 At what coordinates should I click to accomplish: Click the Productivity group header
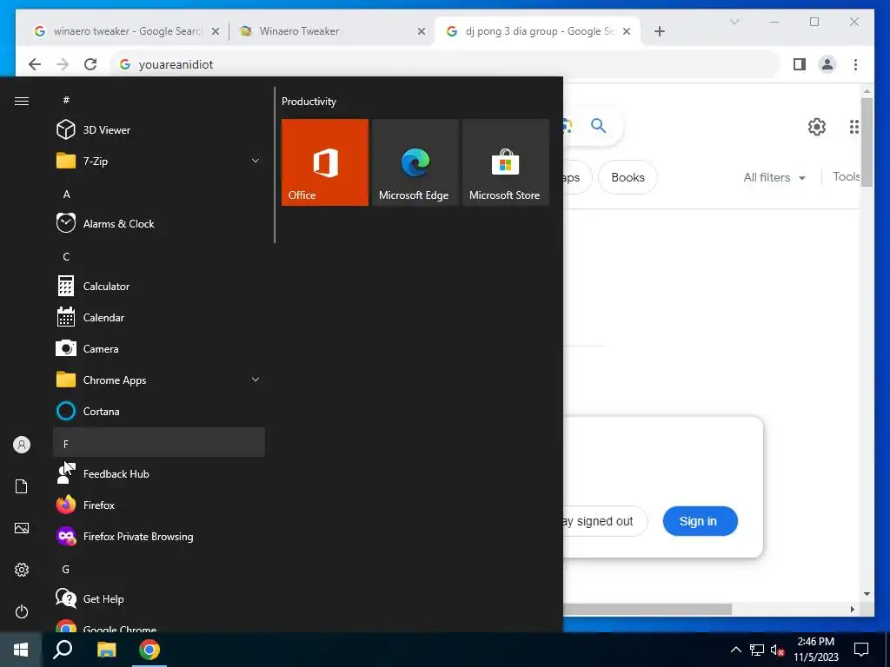[309, 102]
